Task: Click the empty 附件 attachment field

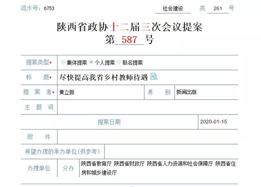Action: point(148,136)
